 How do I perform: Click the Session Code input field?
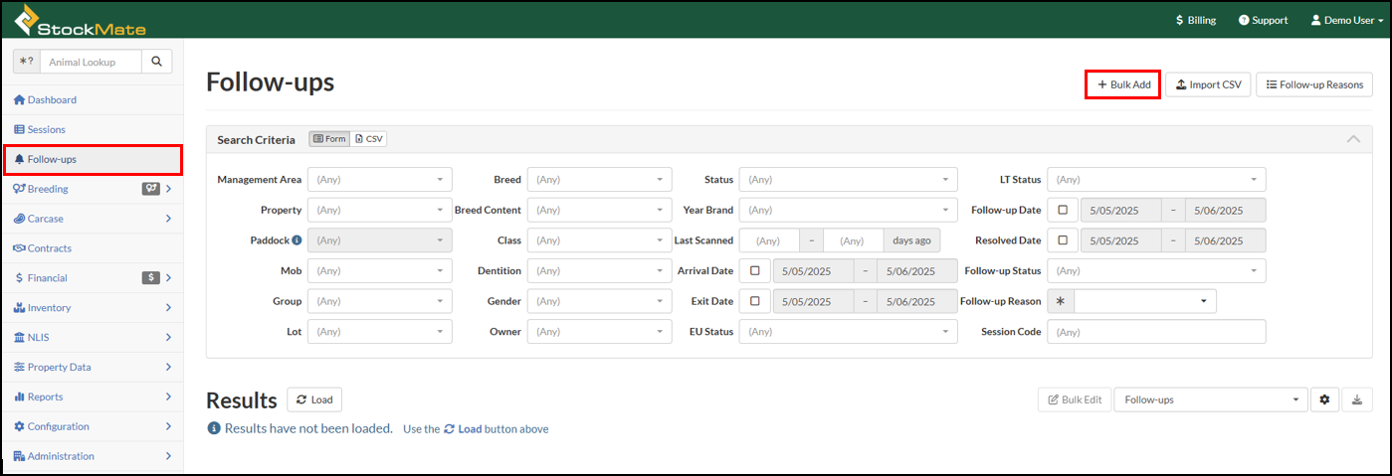1156,332
